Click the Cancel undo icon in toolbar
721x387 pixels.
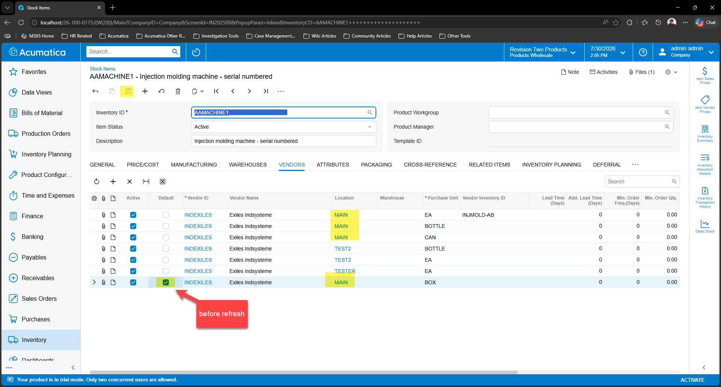[x=161, y=91]
